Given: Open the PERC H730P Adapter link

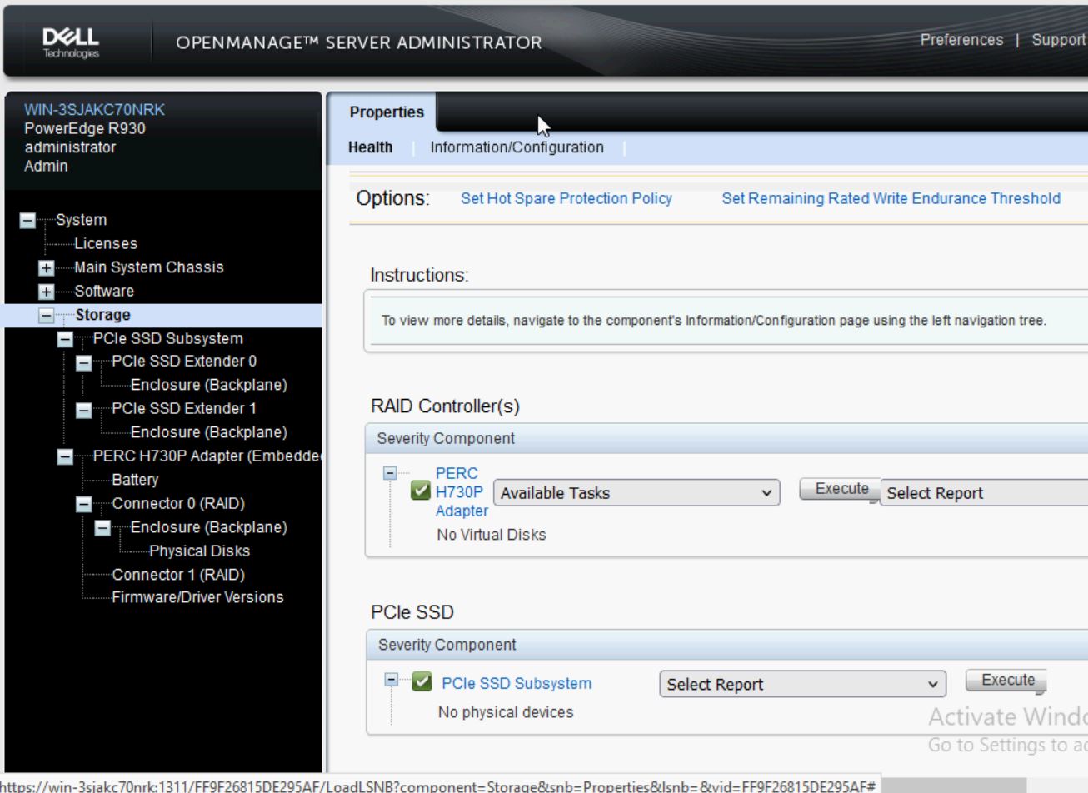Looking at the screenshot, I should 462,492.
